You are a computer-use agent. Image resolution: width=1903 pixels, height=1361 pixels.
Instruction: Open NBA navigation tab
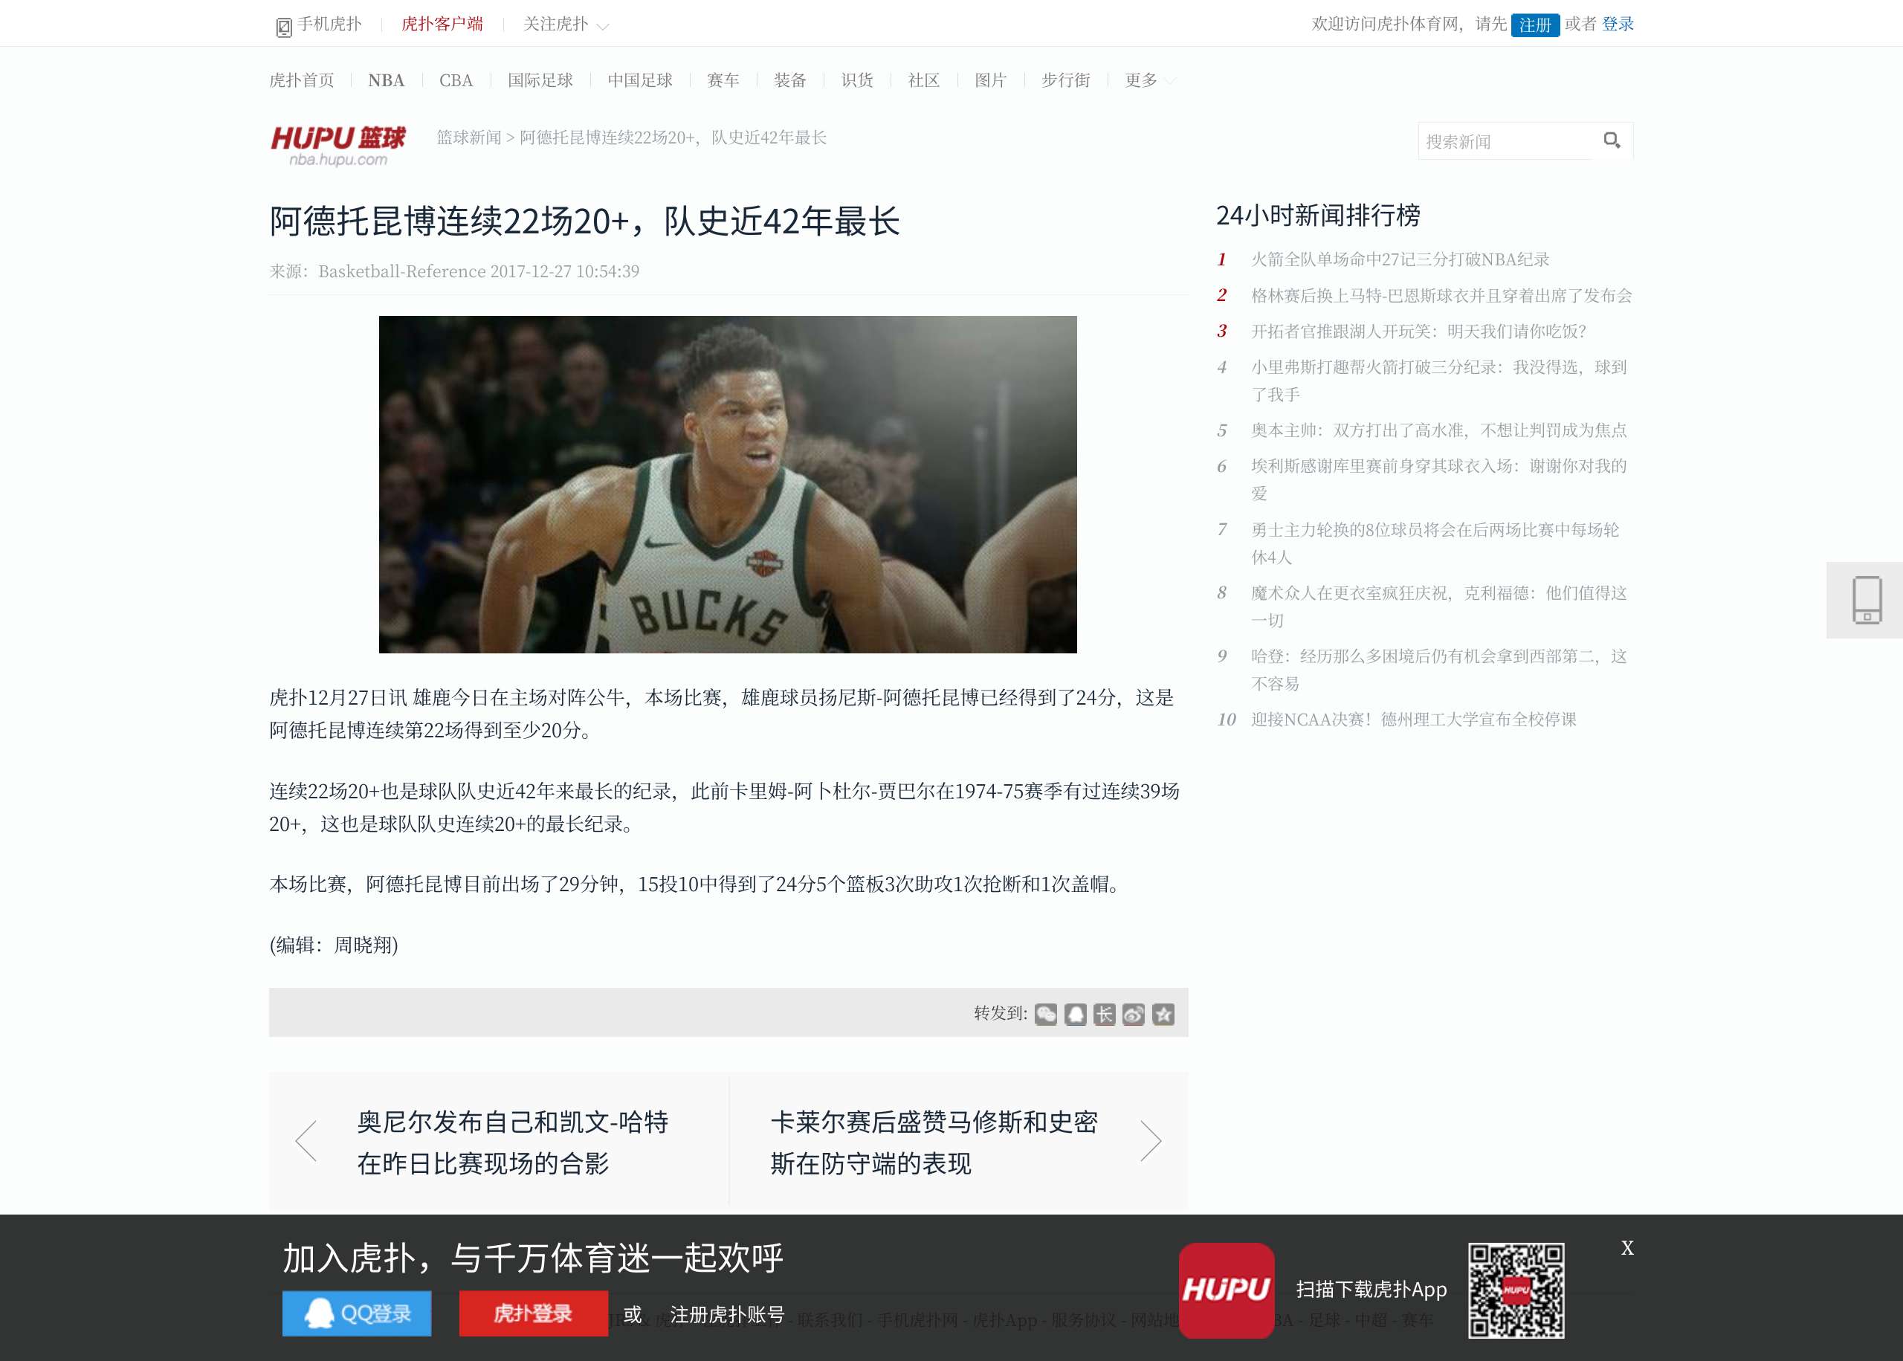click(x=386, y=80)
